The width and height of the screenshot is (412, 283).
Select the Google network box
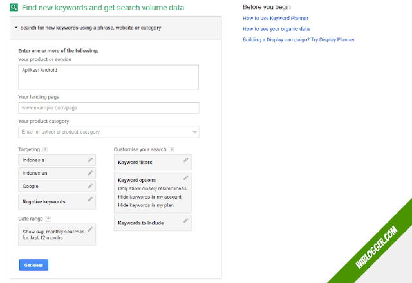click(x=57, y=186)
